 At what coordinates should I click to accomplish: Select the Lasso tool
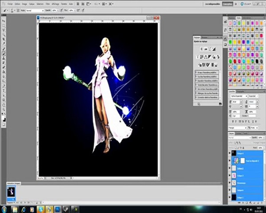(x=4, y=30)
